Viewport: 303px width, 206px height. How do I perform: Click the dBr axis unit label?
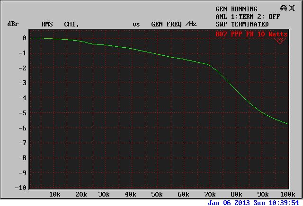13,24
